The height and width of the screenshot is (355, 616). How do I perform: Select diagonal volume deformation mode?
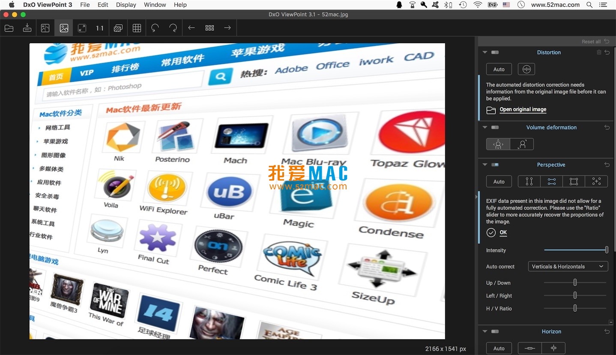[522, 144]
